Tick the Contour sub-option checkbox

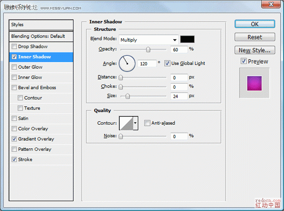(x=20, y=98)
